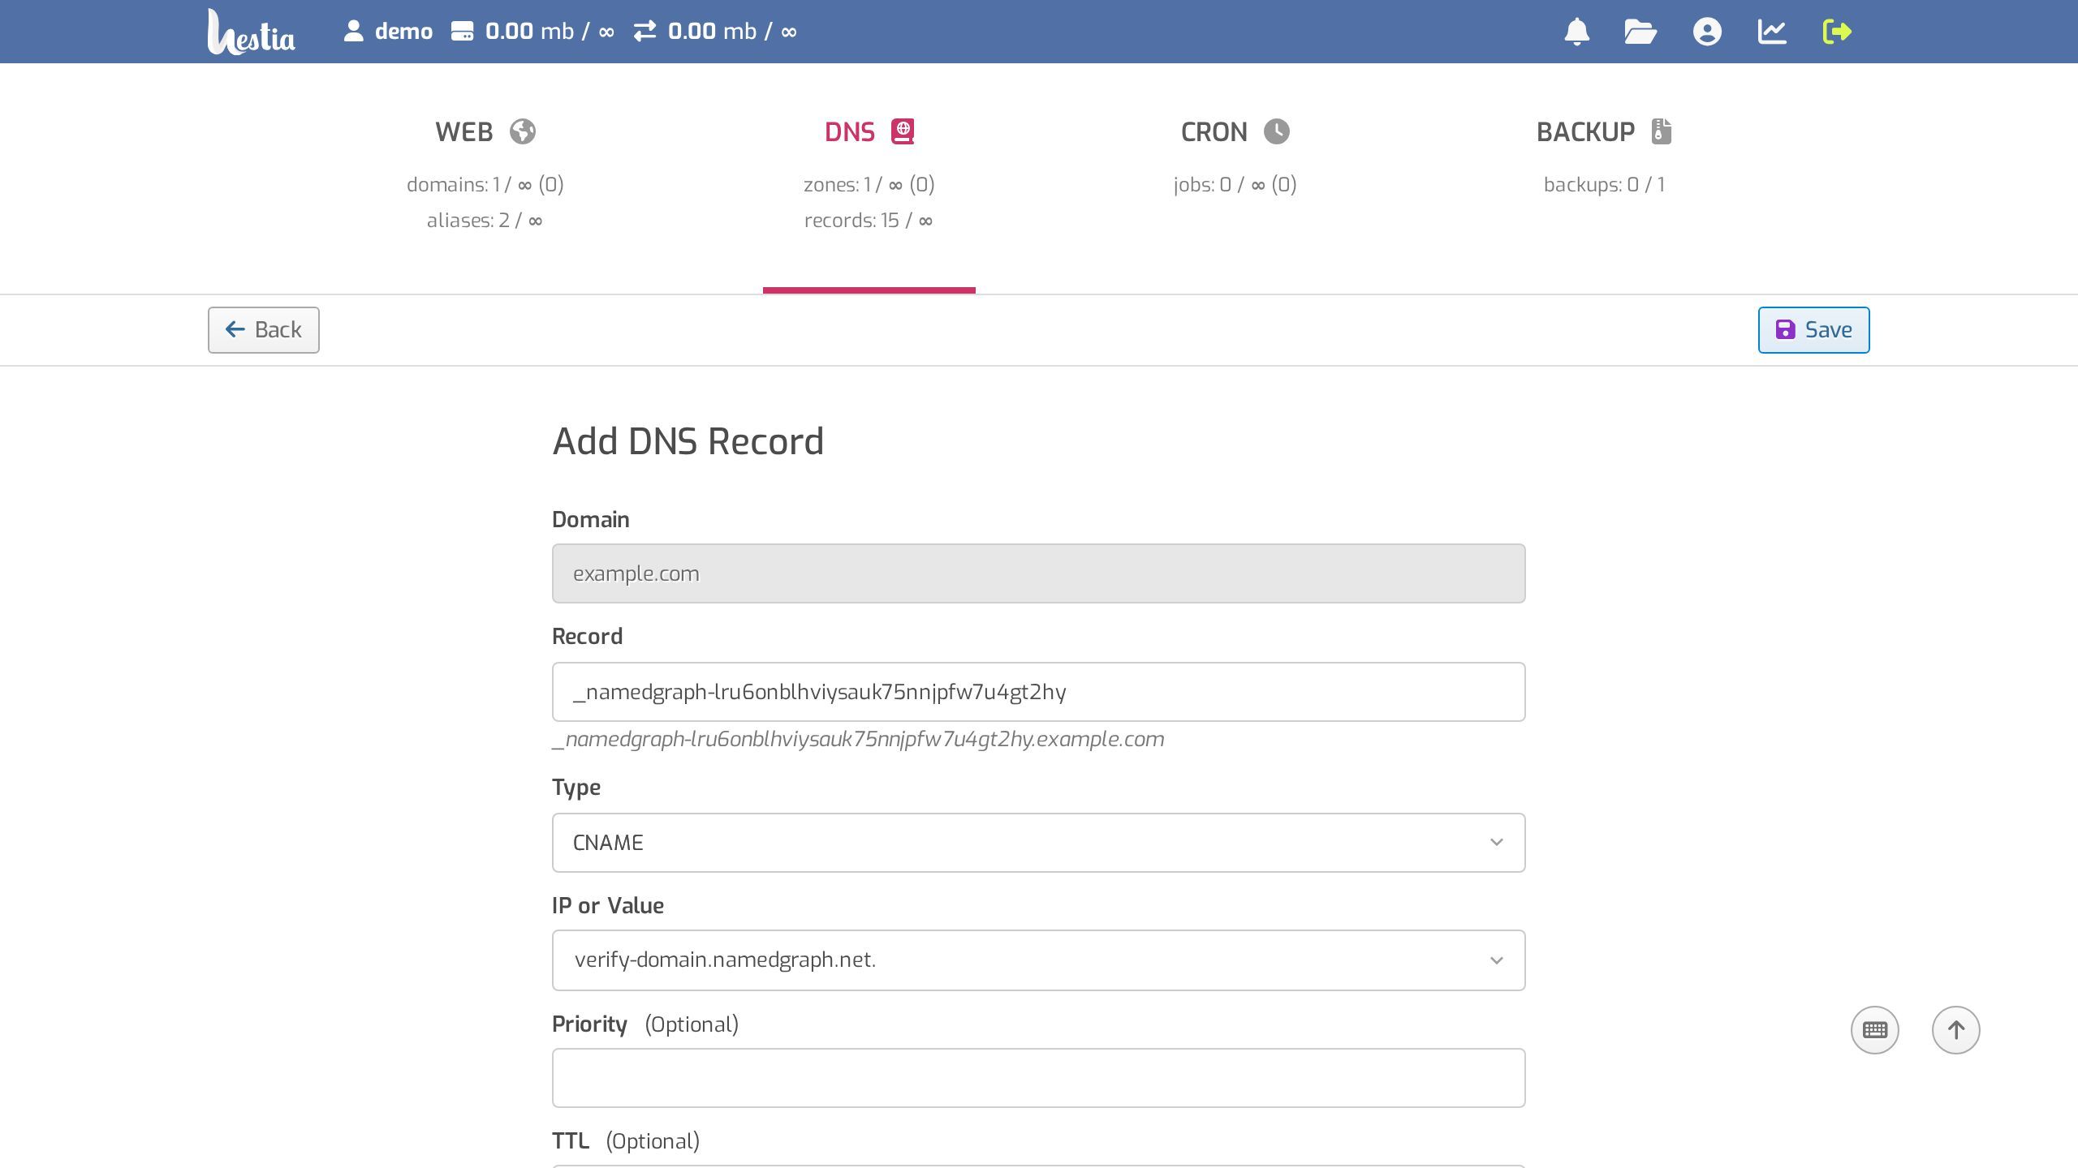Screen dimensions: 2078x1168
Task: Open keyboard shortcuts round button
Action: click(x=1874, y=1030)
